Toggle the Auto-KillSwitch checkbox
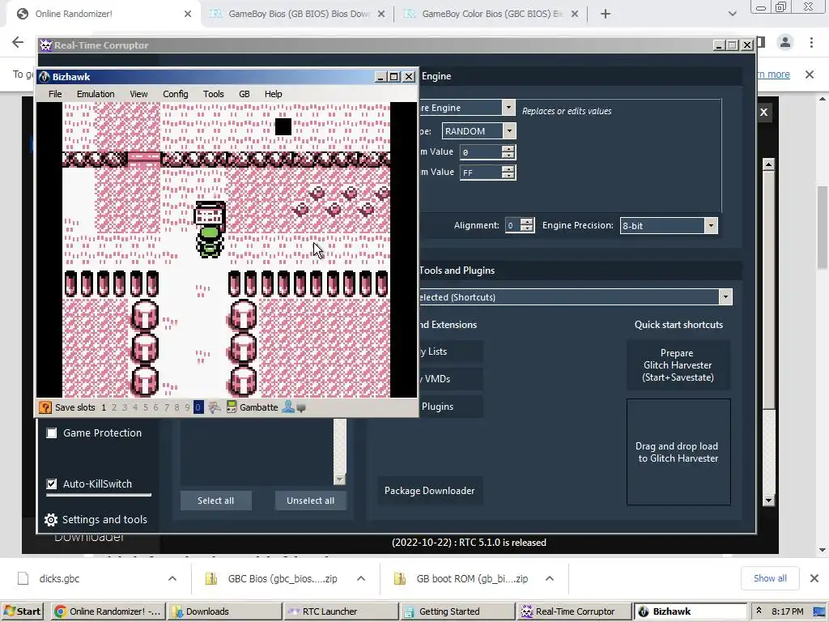This screenshot has width=829, height=622. click(x=51, y=484)
